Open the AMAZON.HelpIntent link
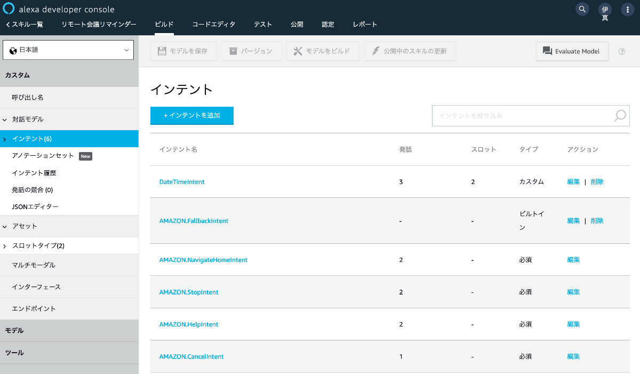The width and height of the screenshot is (640, 374). (189, 324)
